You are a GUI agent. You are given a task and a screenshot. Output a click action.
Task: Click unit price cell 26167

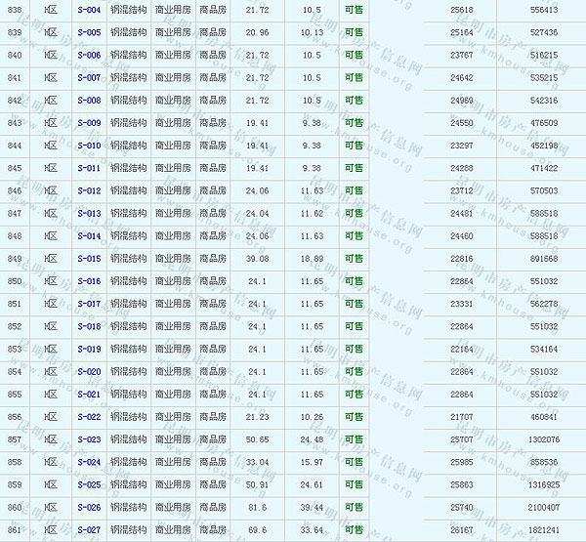coord(462,530)
